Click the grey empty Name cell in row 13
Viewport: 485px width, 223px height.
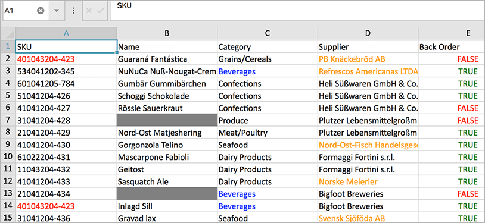(x=167, y=194)
